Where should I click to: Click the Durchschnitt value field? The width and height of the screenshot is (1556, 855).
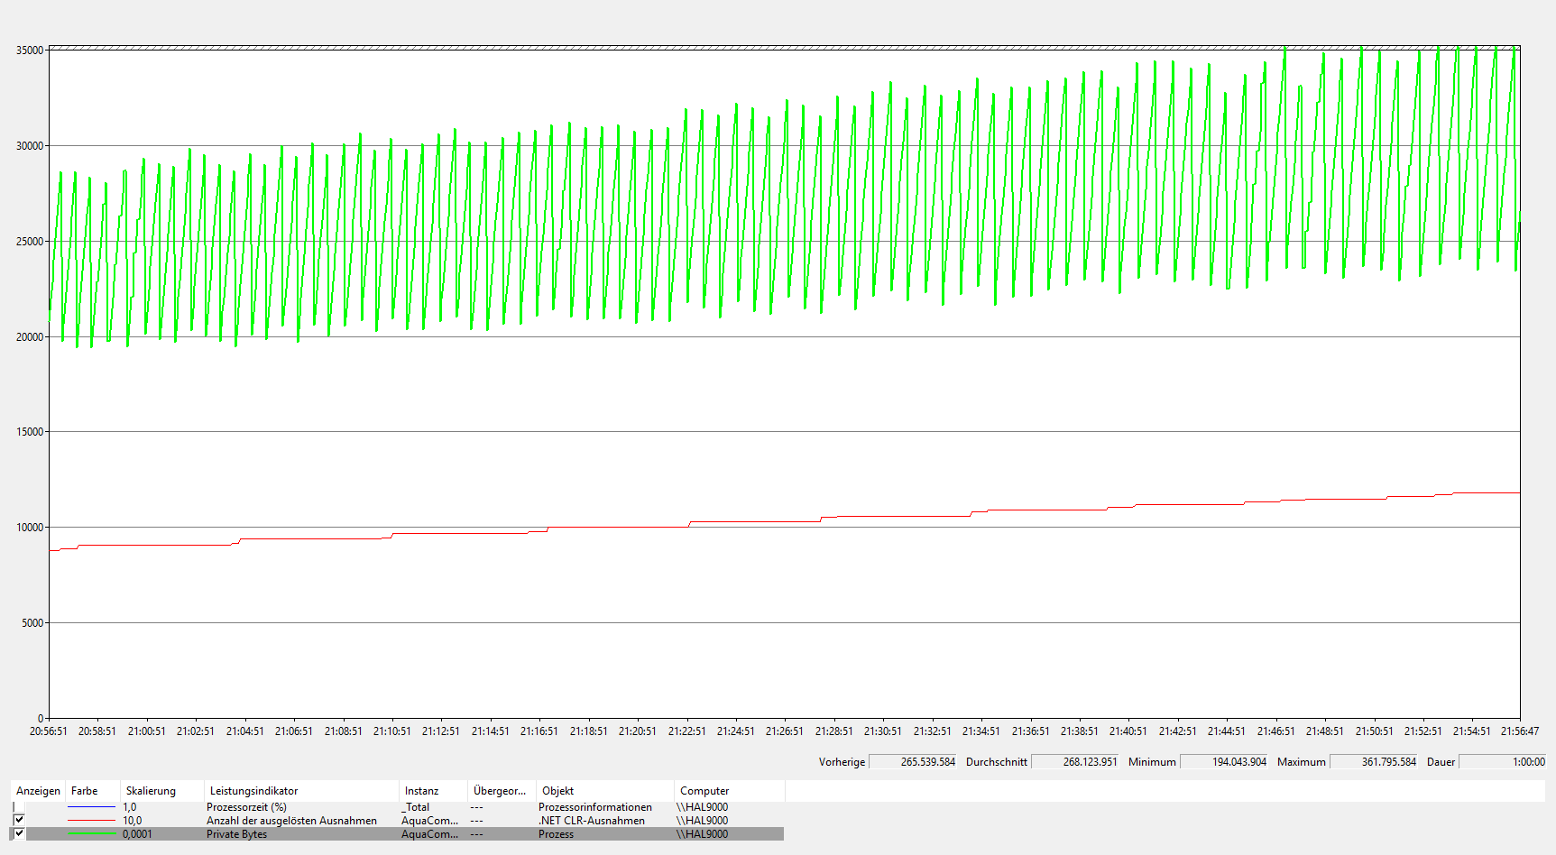pos(1075,762)
